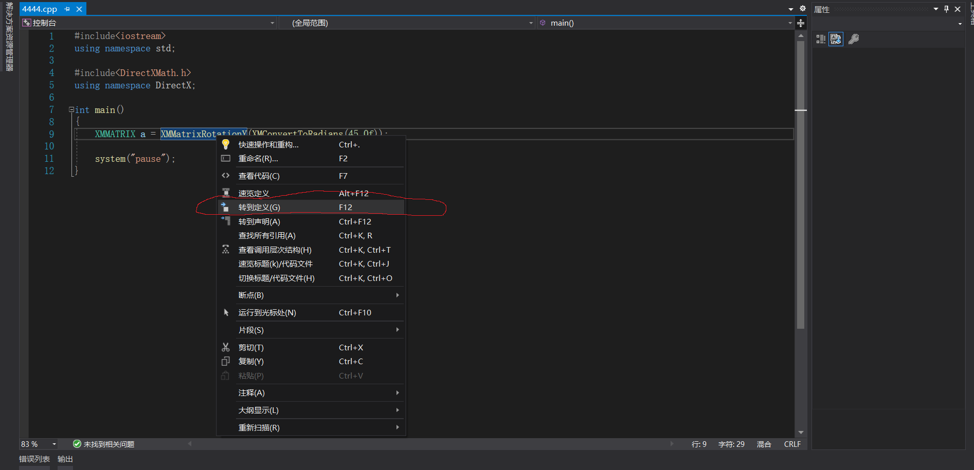Click the 行: 9 line indicator
This screenshot has width=974, height=470.
pos(699,444)
